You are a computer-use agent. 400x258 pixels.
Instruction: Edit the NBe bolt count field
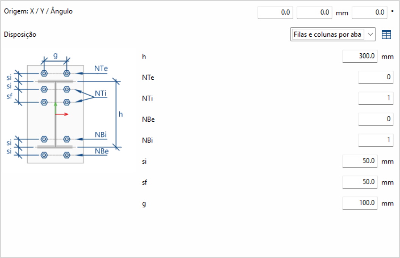coord(375,119)
